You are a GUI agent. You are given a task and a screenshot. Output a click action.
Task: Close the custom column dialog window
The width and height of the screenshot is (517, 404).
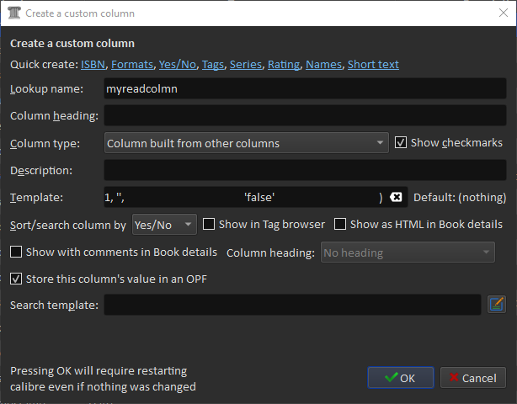point(498,13)
